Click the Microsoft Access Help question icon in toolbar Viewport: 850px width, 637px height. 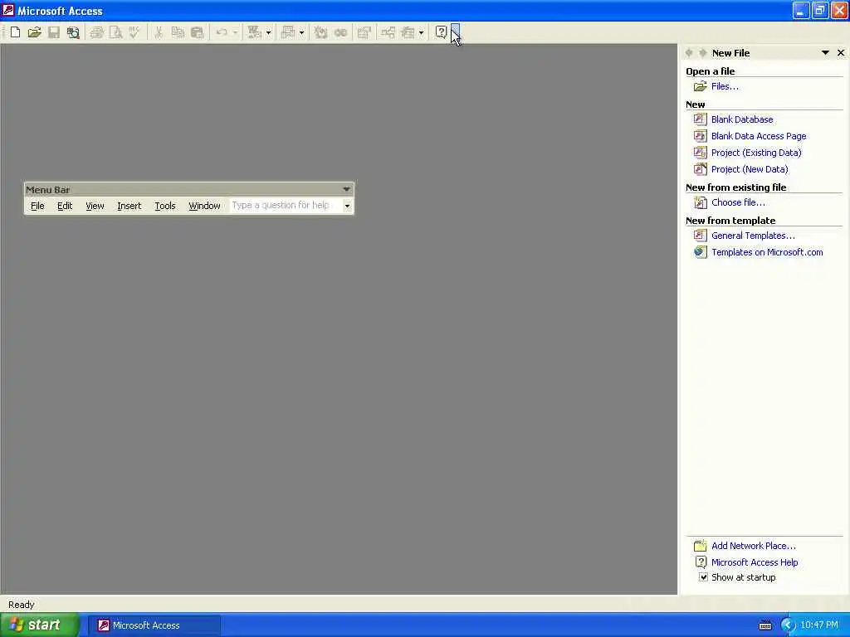[442, 32]
